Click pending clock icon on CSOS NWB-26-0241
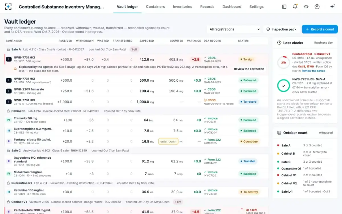Viewport: 342px width, 214px height. [205, 100]
